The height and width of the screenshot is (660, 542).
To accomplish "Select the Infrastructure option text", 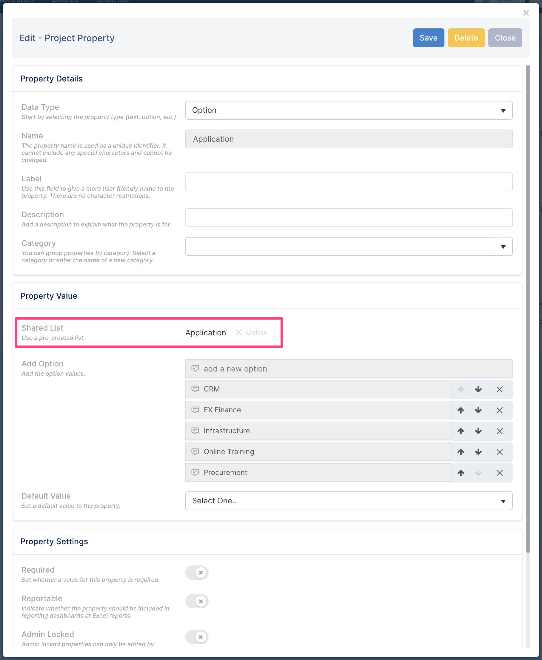I will tap(227, 431).
